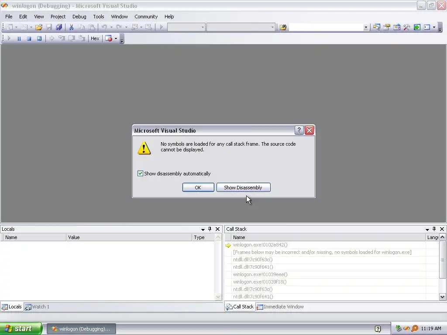Click the Redo arrow icon
The width and height of the screenshot is (447, 335).
point(119,27)
